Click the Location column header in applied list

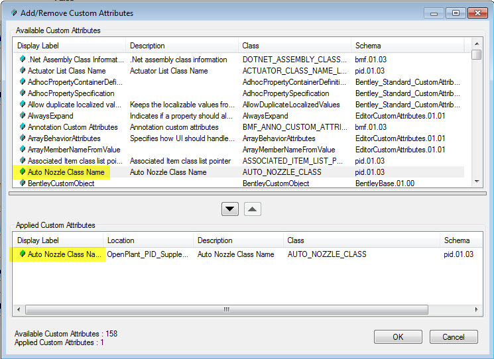148,240
